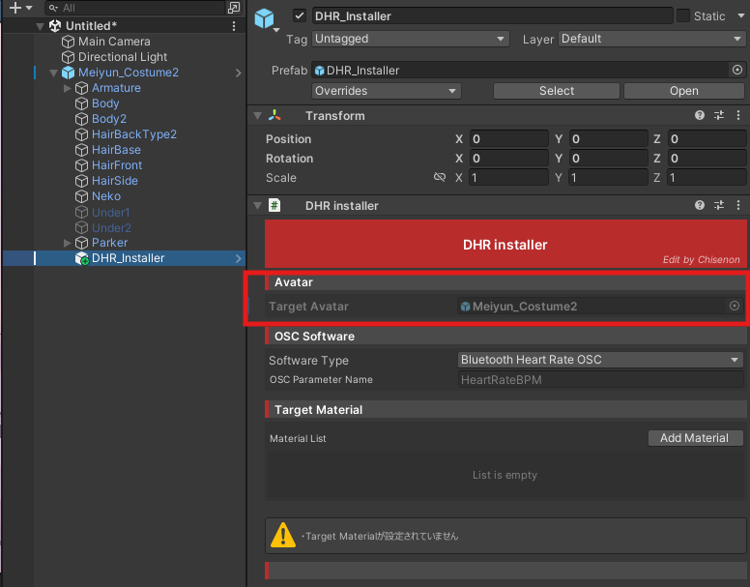The width and height of the screenshot is (750, 587).
Task: Enable the Static checkbox
Action: (683, 16)
